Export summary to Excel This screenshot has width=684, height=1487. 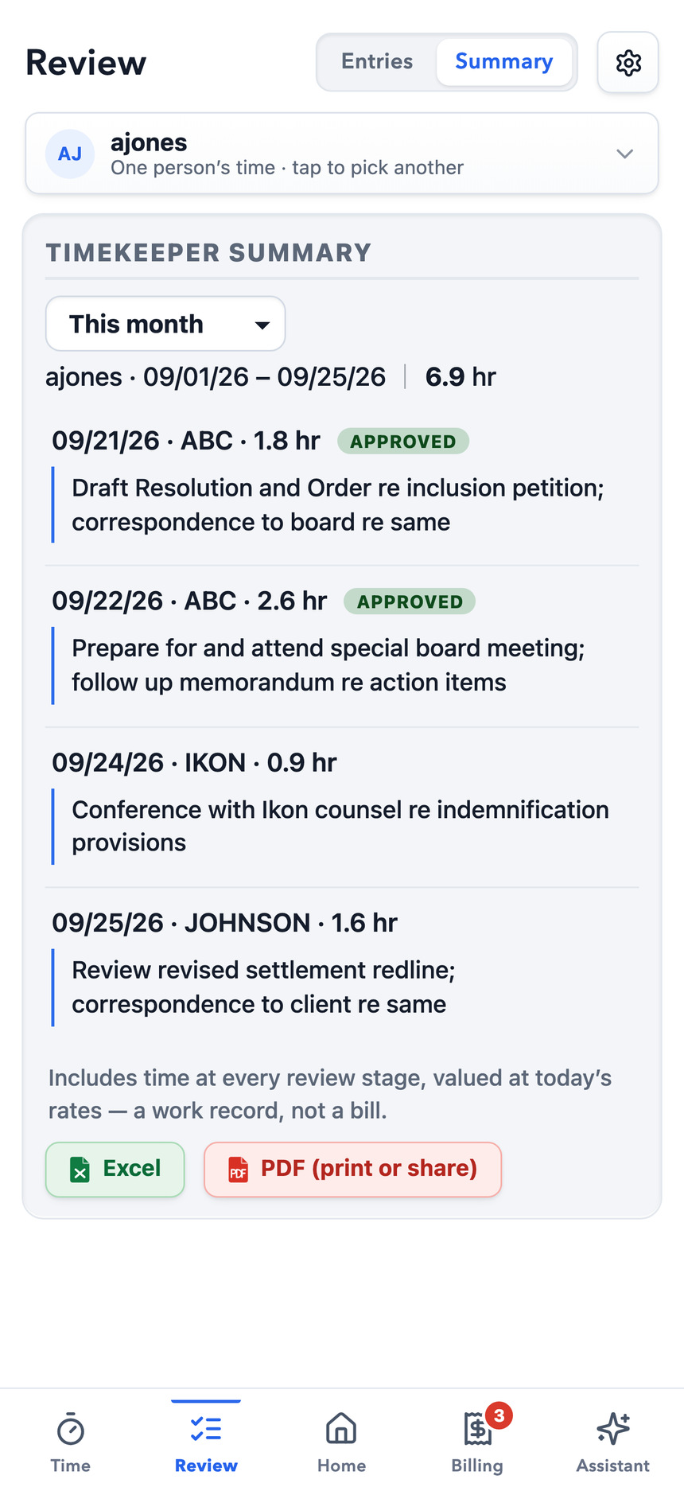[x=115, y=1169]
